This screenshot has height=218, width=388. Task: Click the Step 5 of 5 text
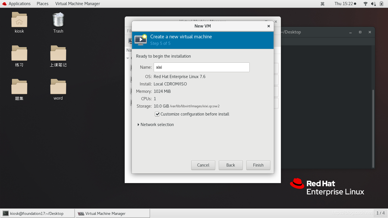tap(160, 43)
